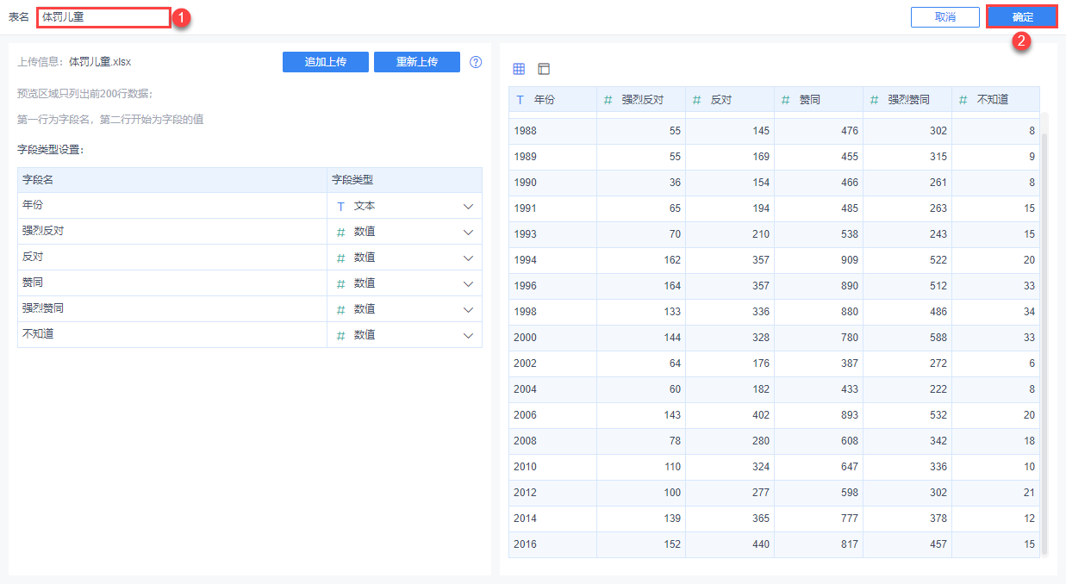This screenshot has width=1066, height=584.
Task: Click the number type icon in 不知道 header
Action: pyautogui.click(x=963, y=100)
